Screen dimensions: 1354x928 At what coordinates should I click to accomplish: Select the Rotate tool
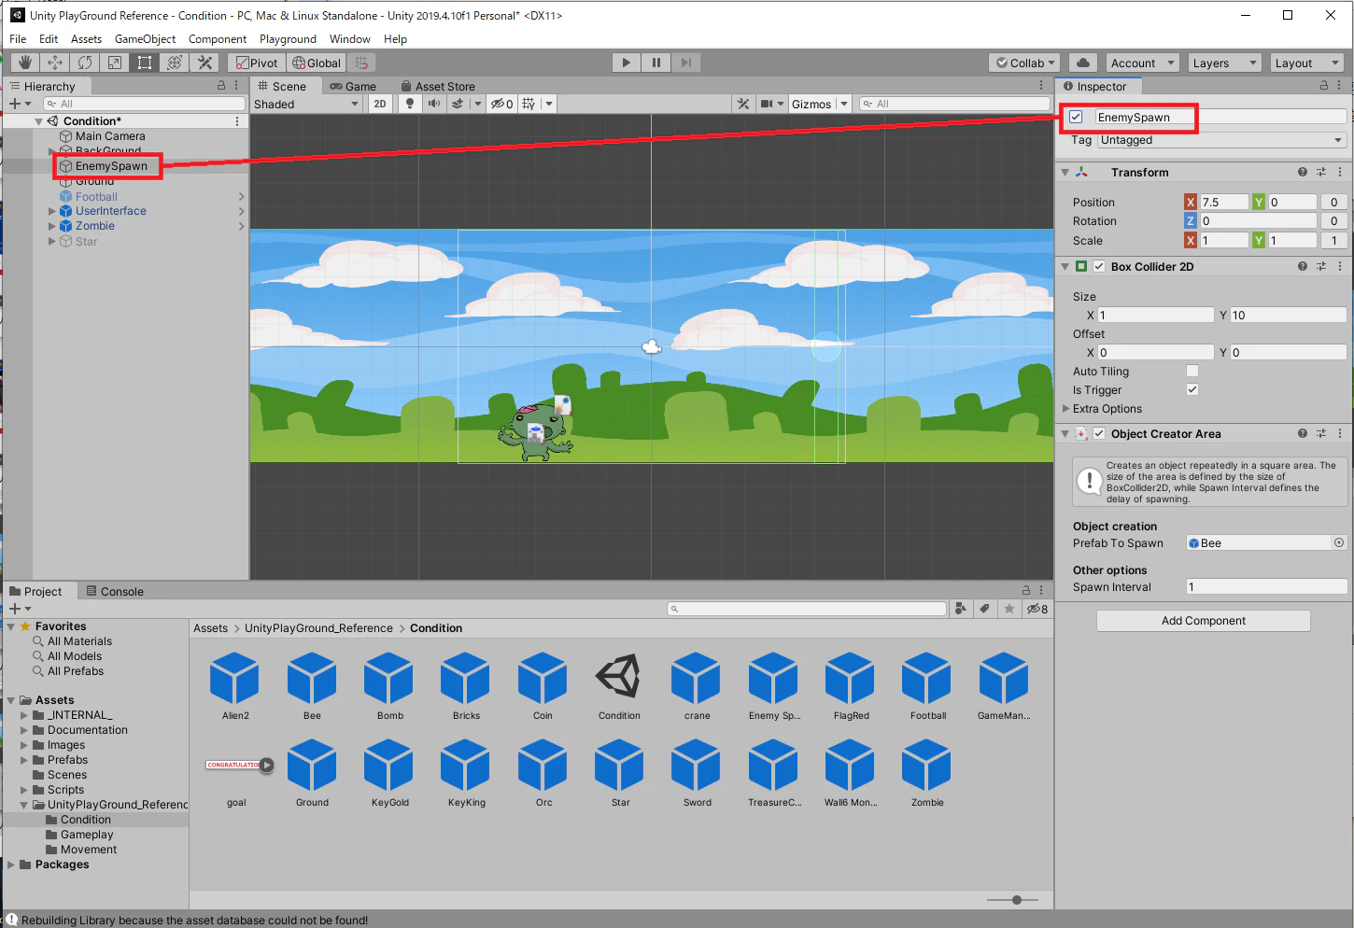[85, 63]
